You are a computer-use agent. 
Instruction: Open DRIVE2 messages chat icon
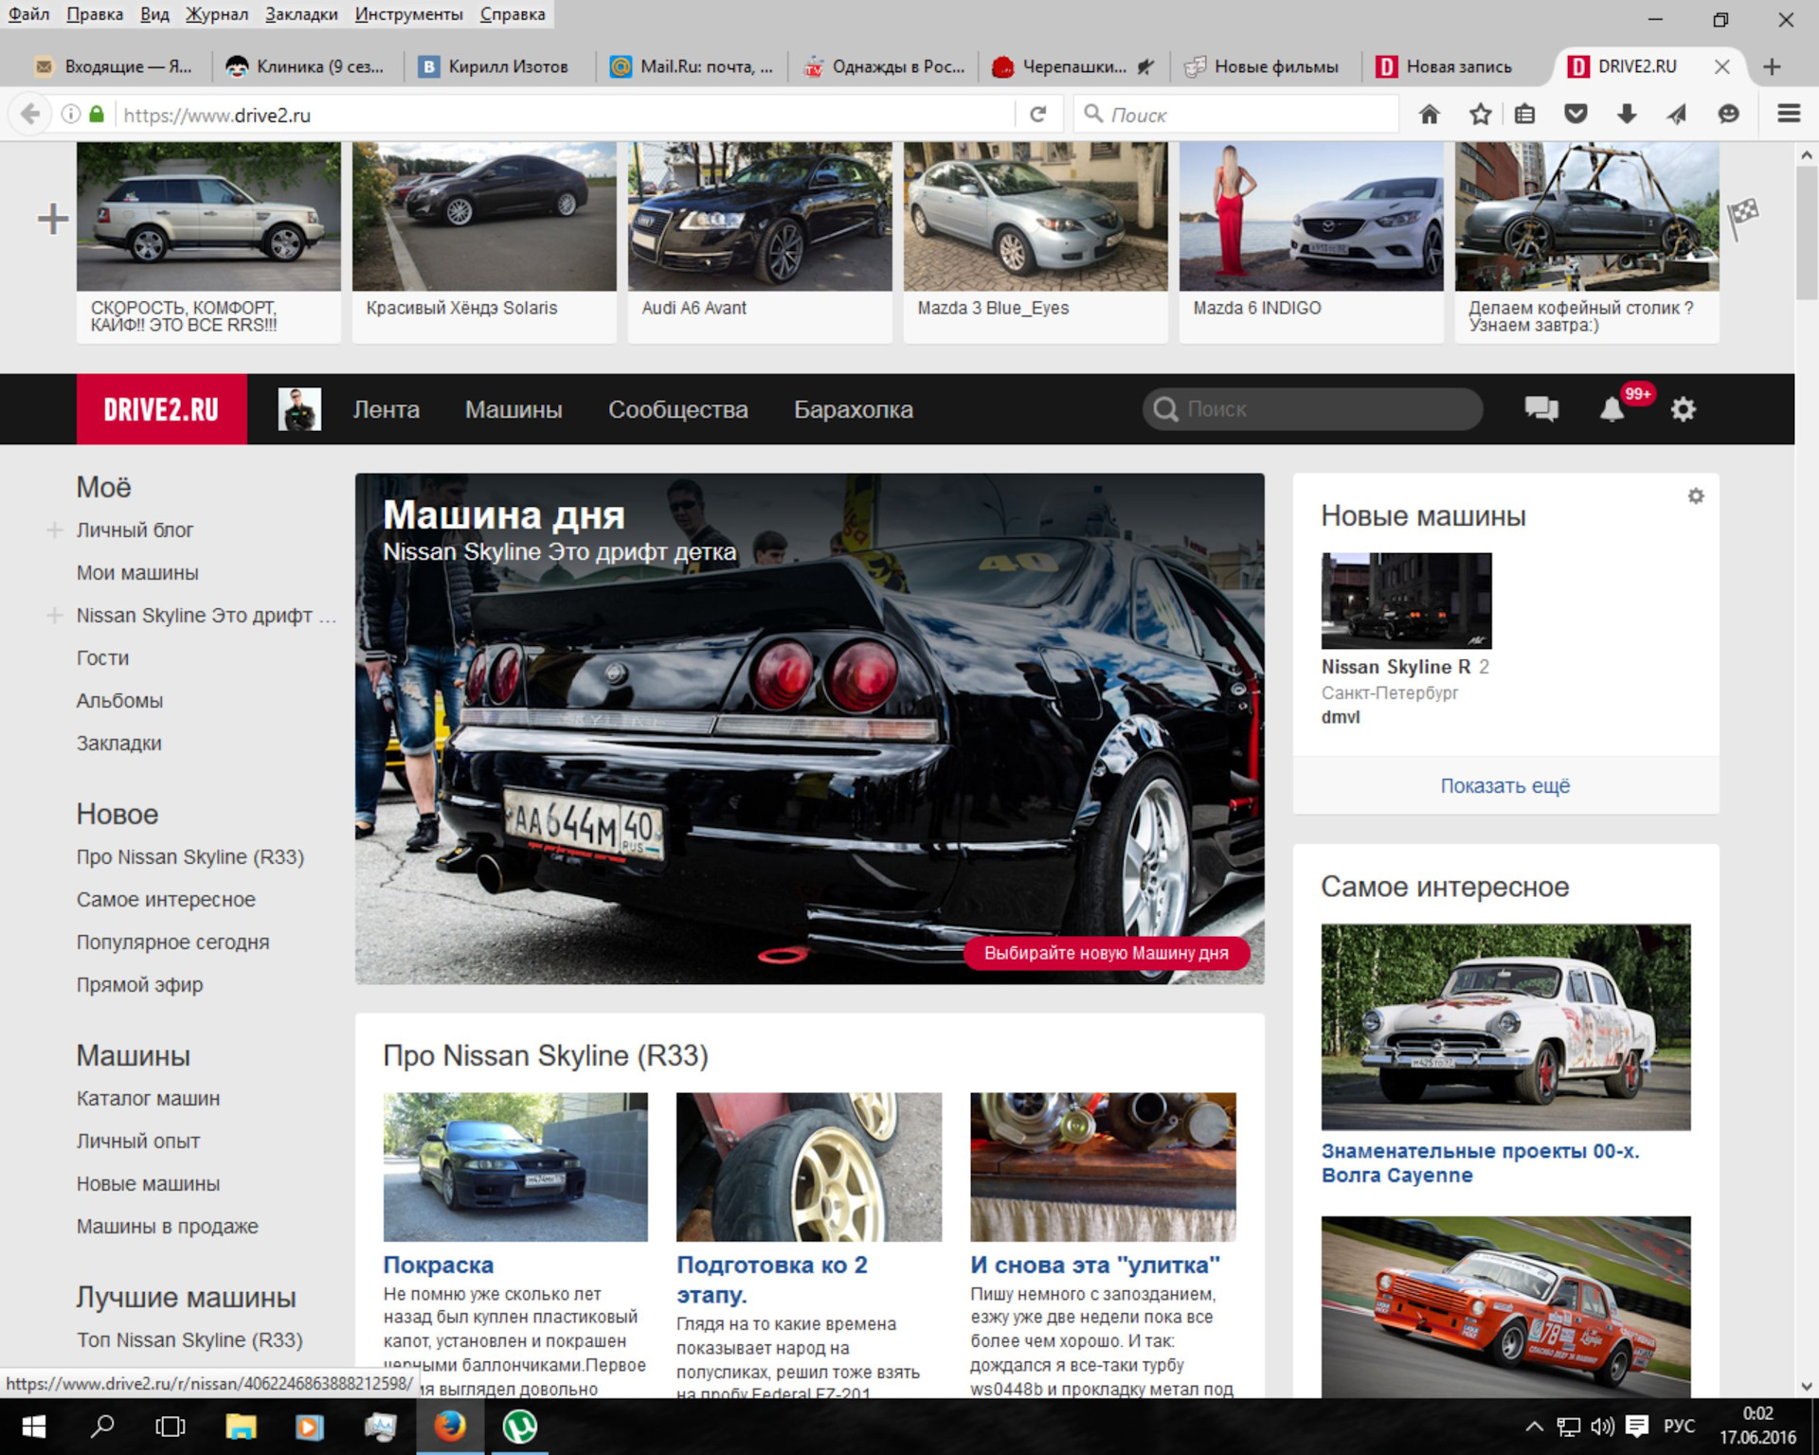tap(1541, 409)
